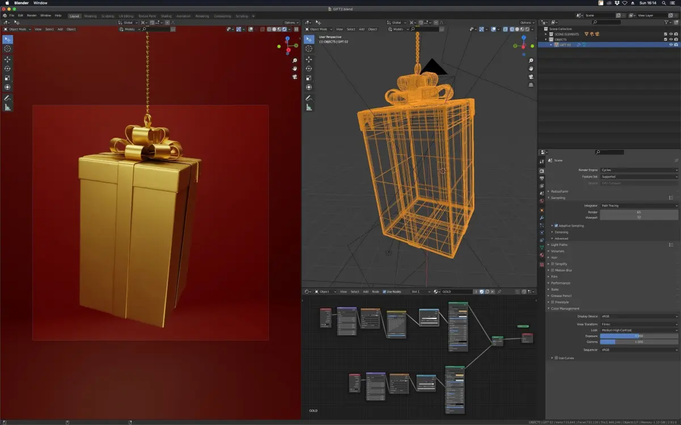Enable the Freestyle checkbox
The height and width of the screenshot is (425, 681).
click(553, 302)
